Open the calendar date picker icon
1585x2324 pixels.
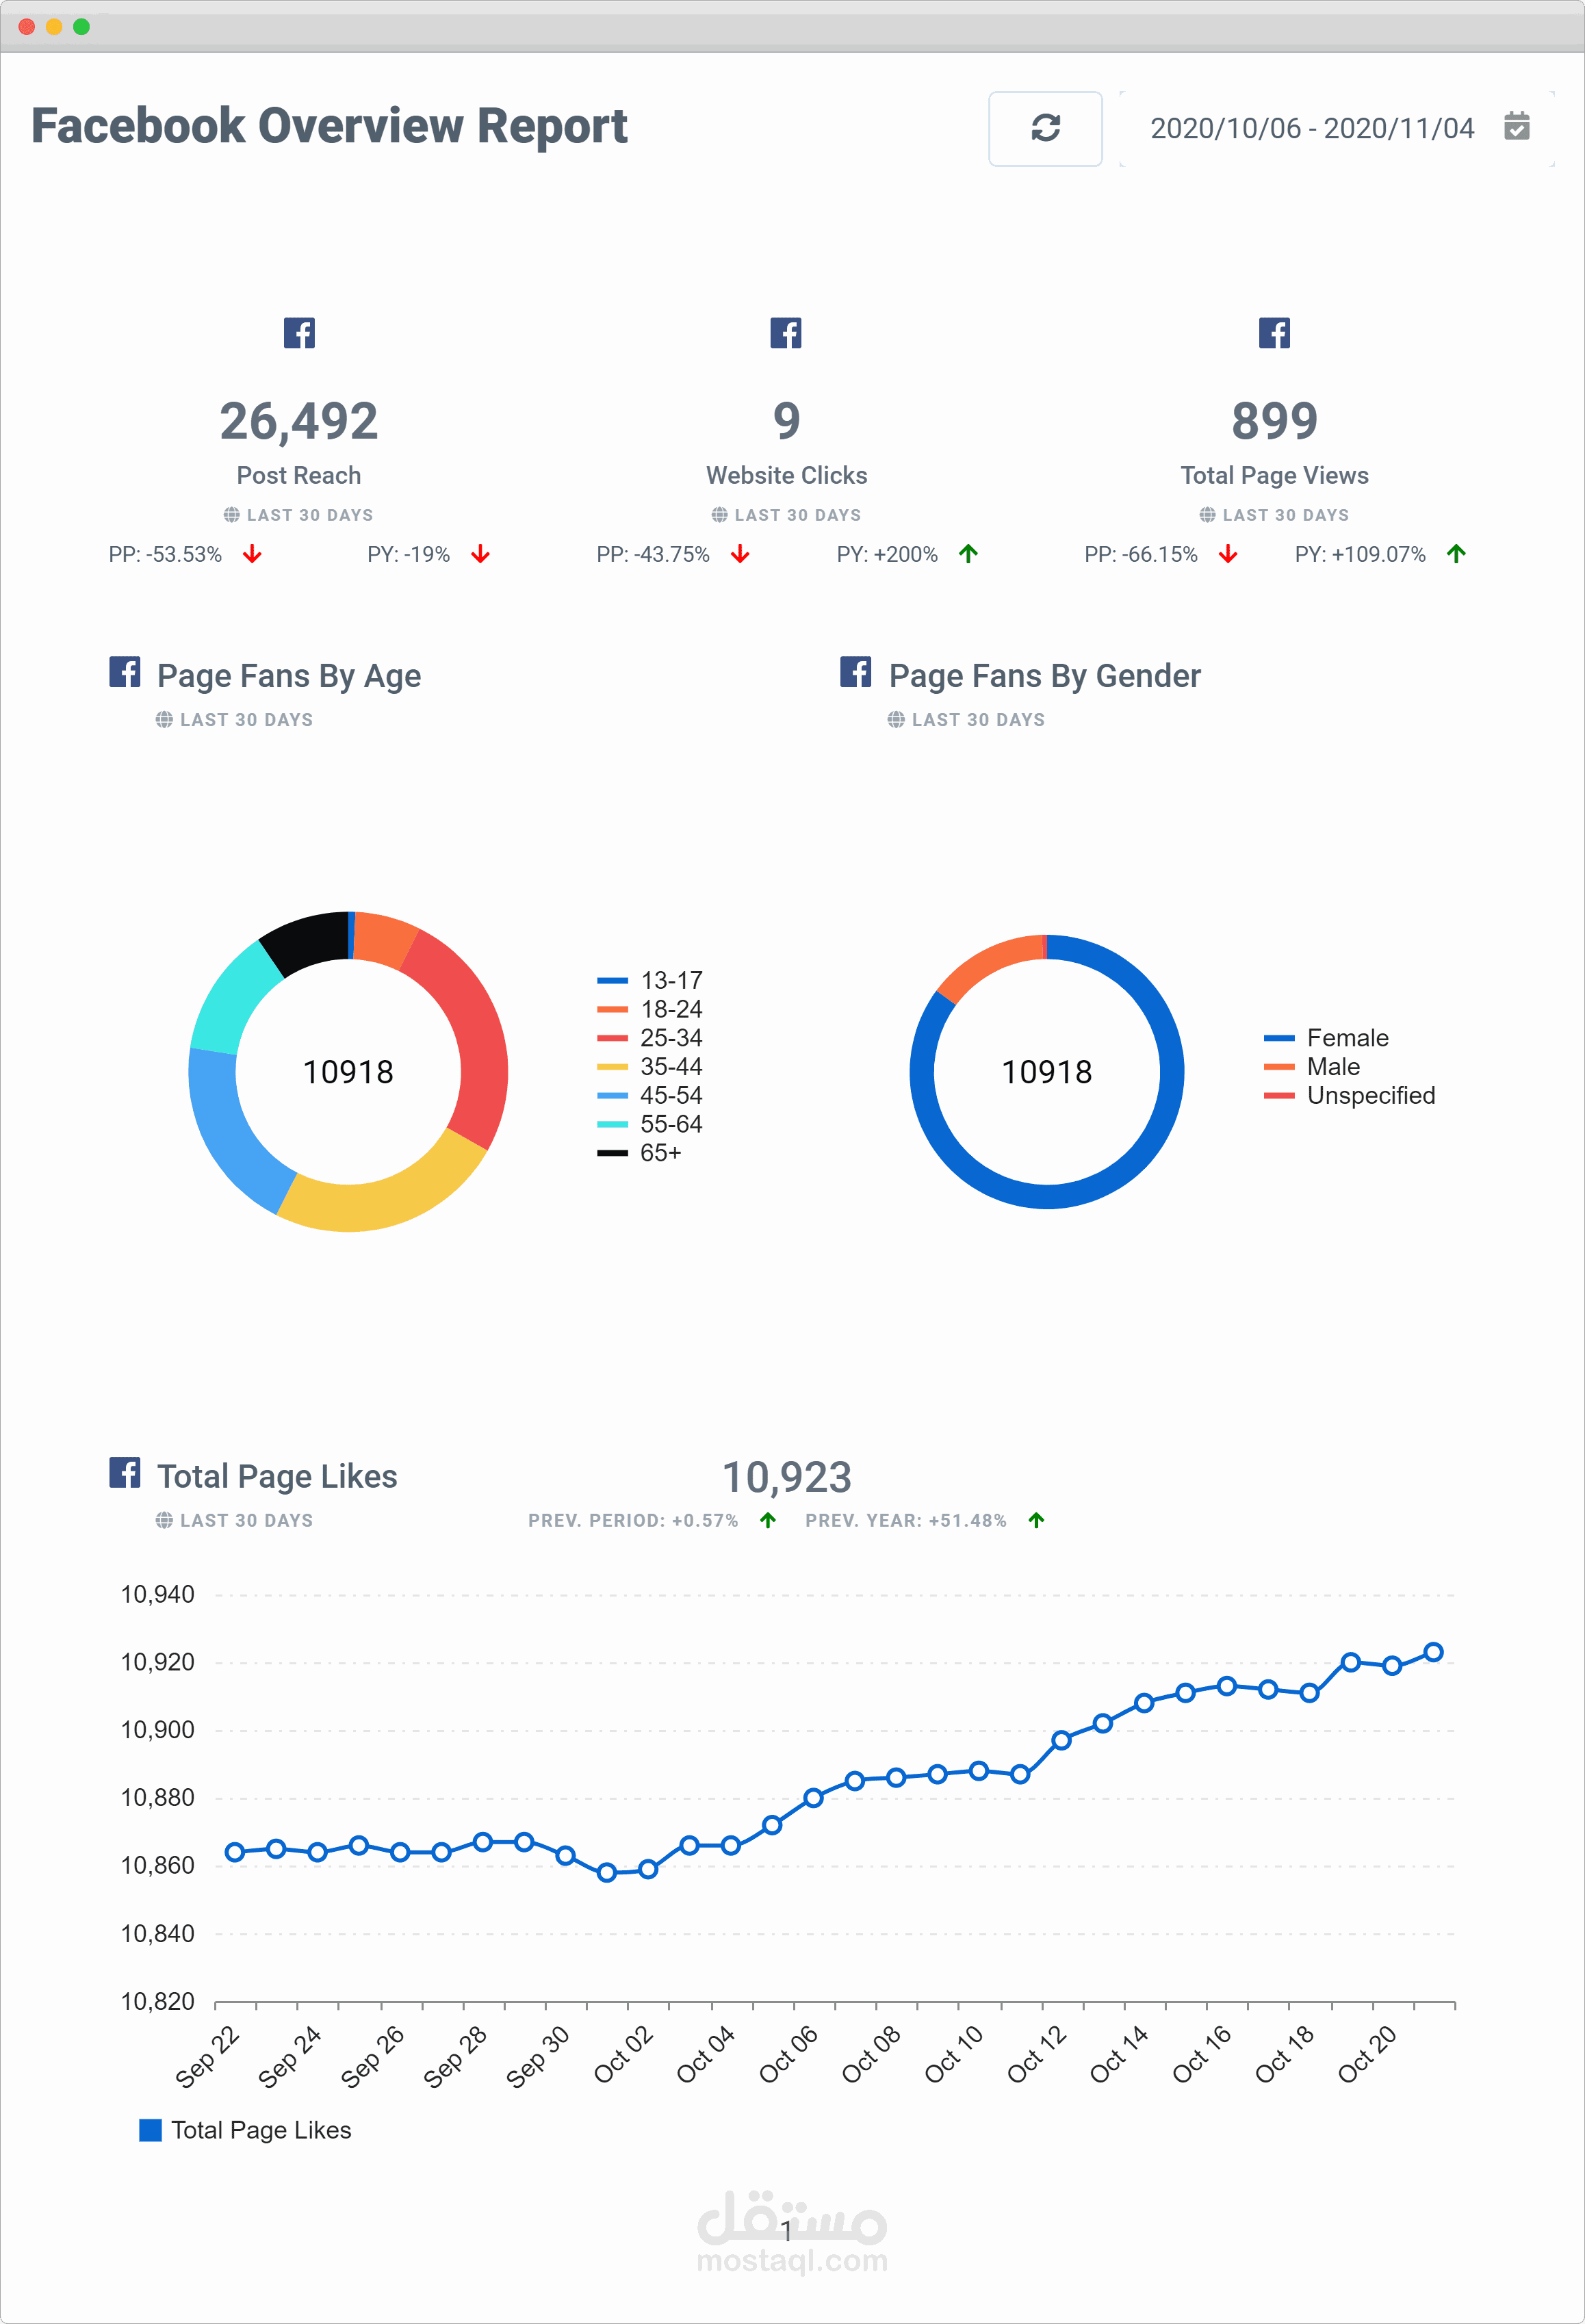point(1516,127)
